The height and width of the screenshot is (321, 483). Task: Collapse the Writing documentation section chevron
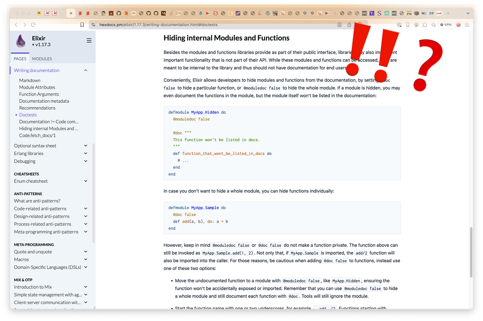click(x=86, y=70)
